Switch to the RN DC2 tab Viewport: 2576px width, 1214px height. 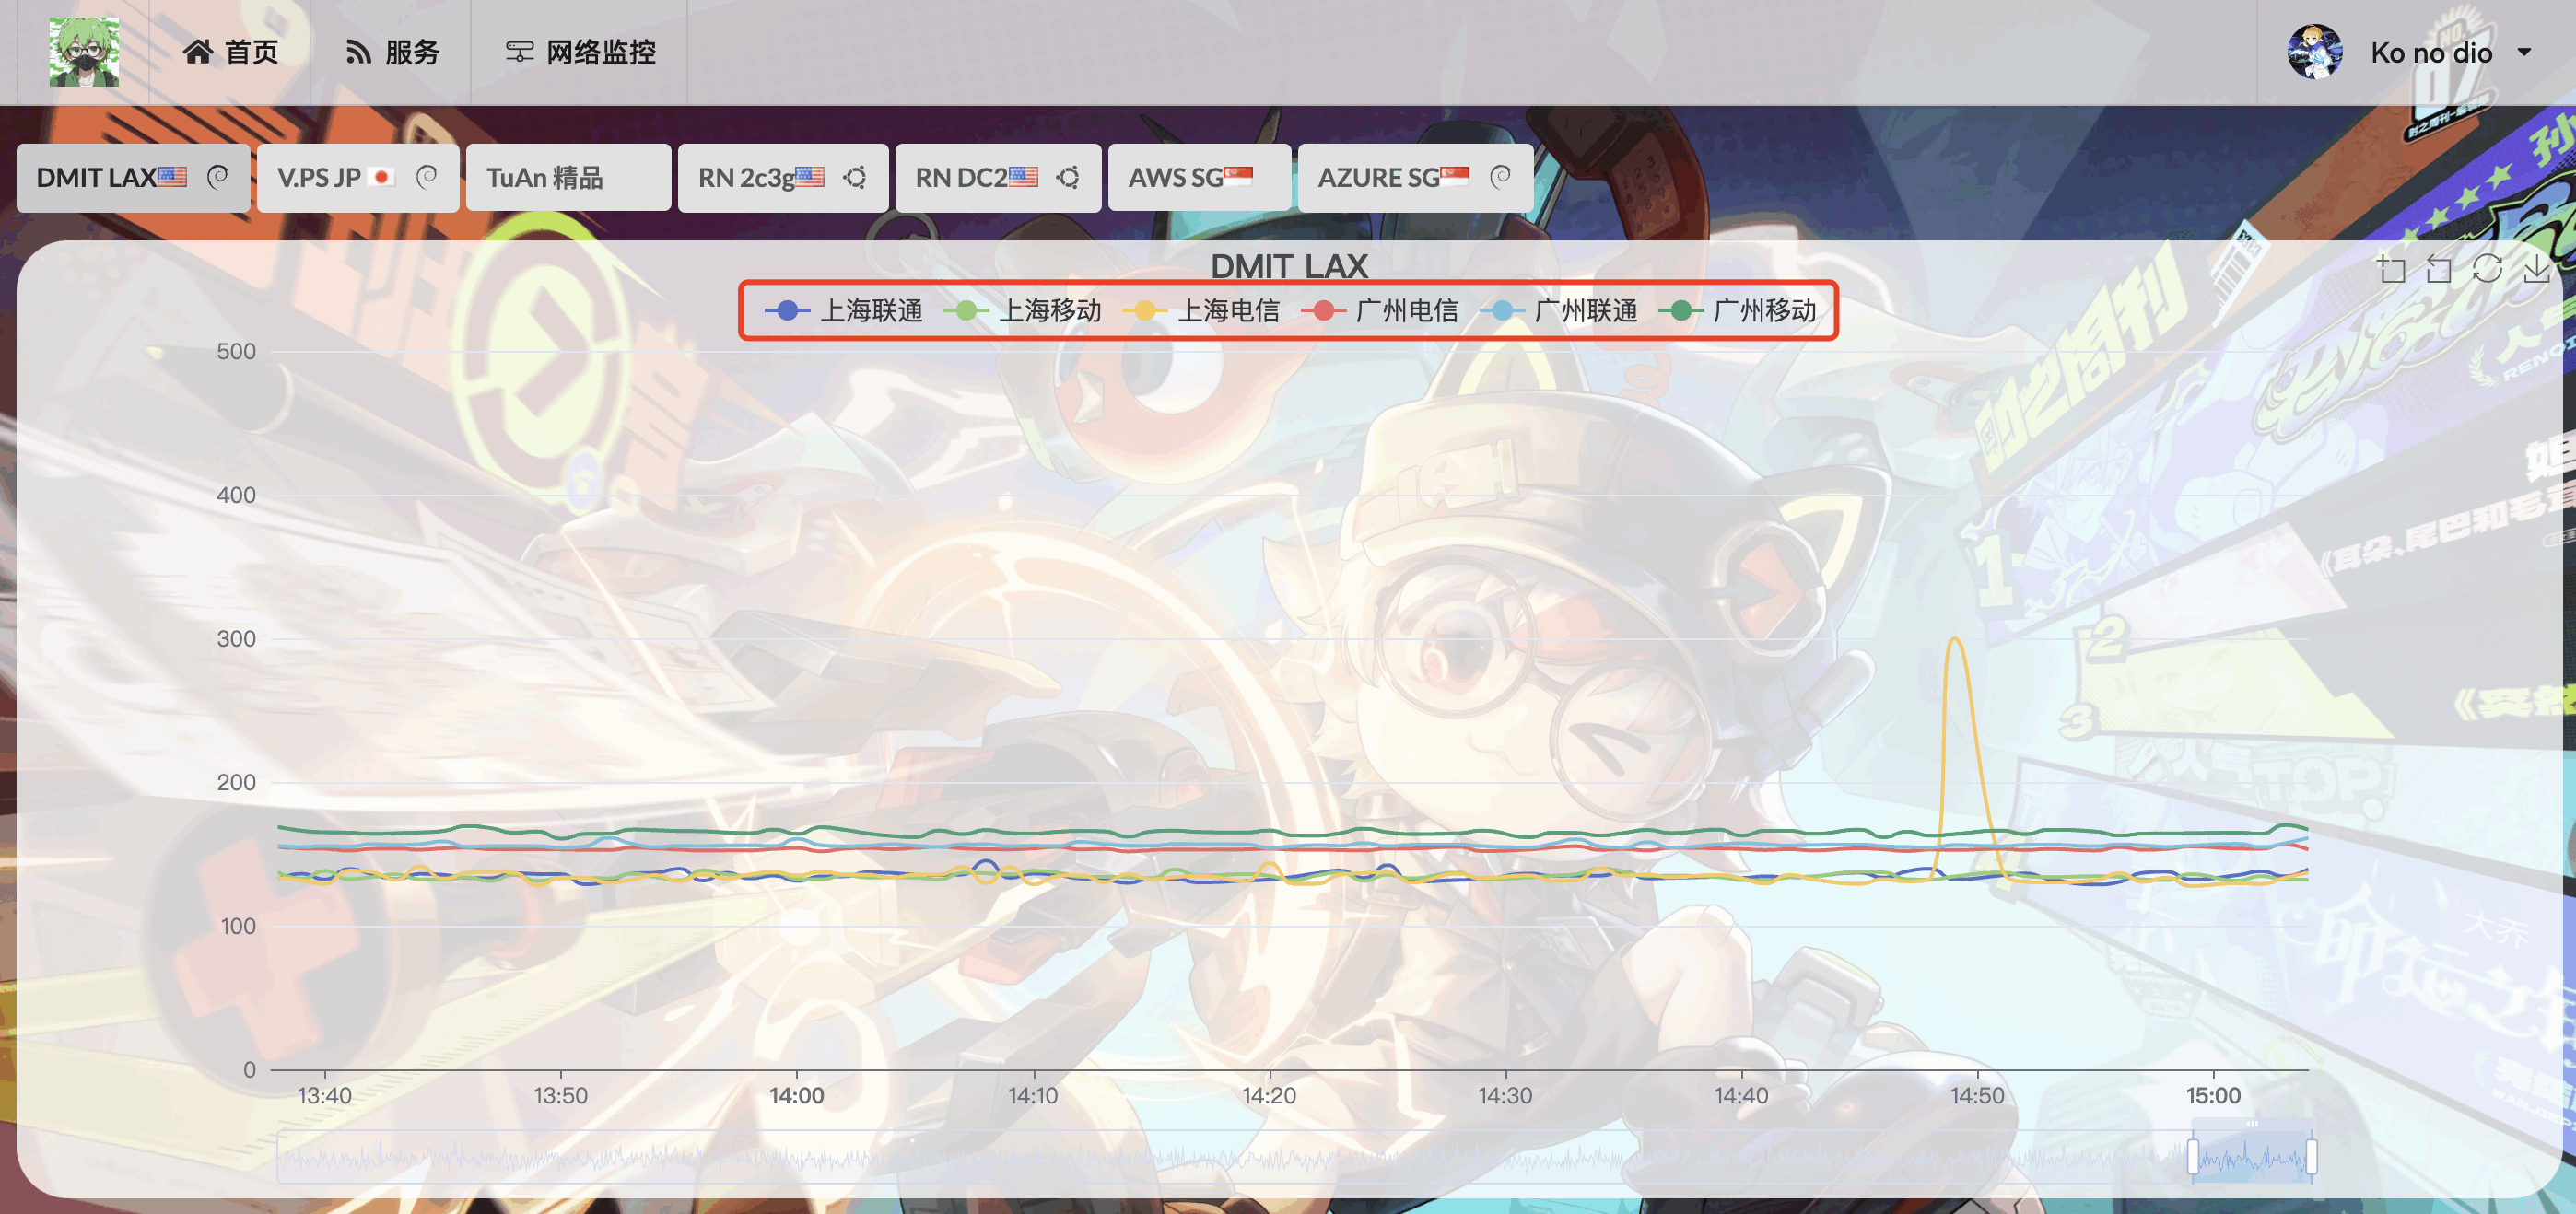coord(998,178)
